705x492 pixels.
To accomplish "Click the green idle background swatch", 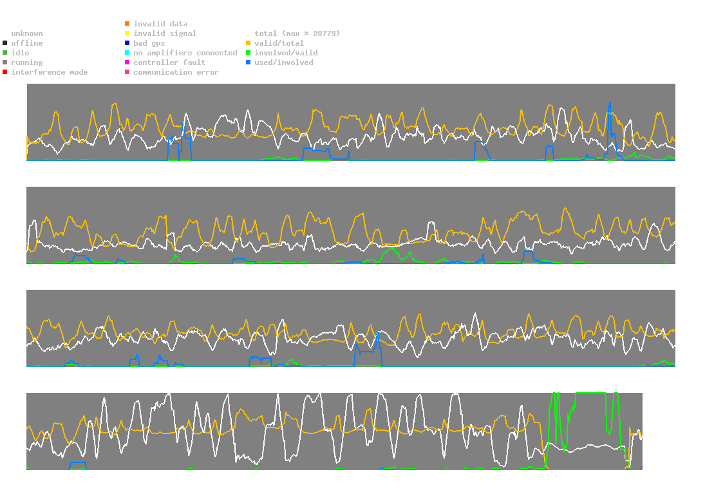I will tap(5, 53).
